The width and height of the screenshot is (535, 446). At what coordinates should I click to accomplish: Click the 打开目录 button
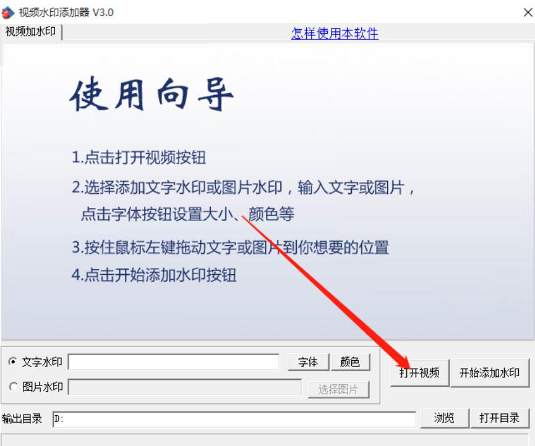click(500, 418)
